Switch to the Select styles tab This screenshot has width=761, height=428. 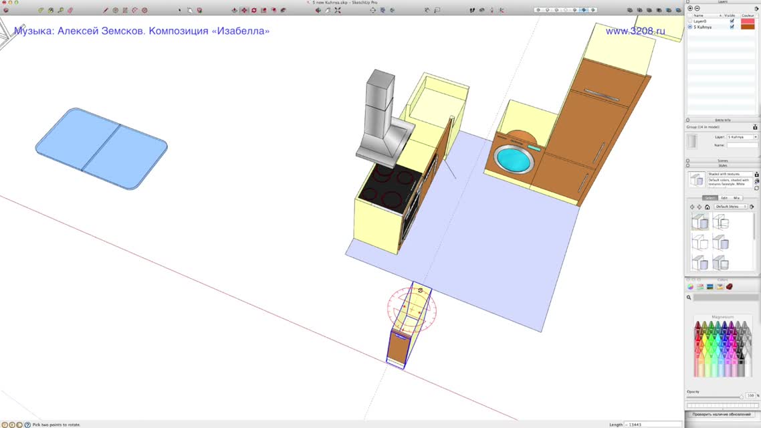pos(710,198)
